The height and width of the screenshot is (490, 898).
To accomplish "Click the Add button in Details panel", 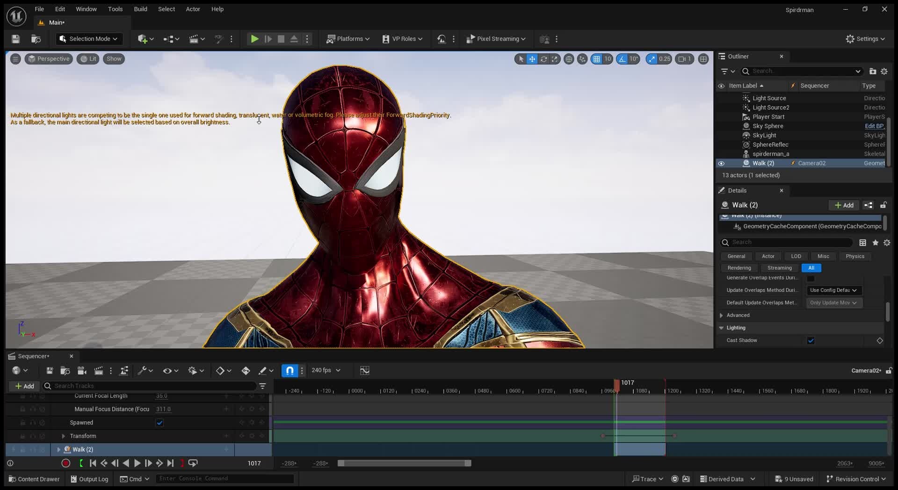I will (x=844, y=205).
